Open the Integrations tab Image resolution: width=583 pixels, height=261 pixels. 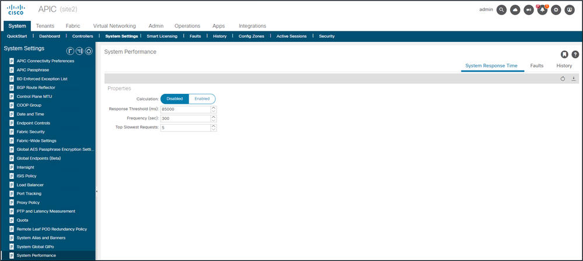coord(253,26)
